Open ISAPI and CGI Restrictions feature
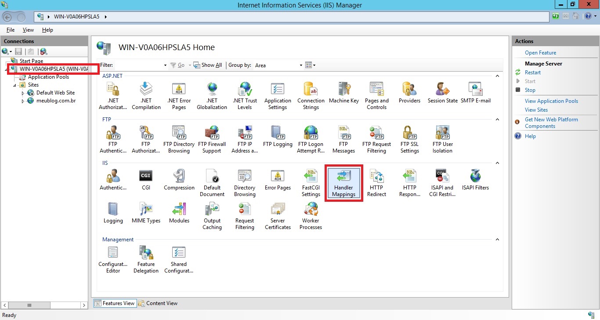Image resolution: width=600 pixels, height=320 pixels. (x=442, y=183)
